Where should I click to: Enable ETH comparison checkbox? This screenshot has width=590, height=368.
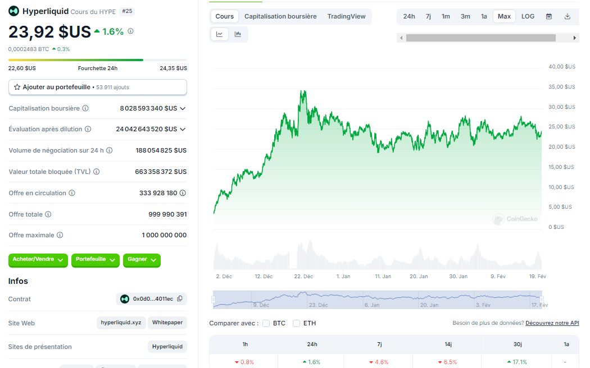[297, 323]
